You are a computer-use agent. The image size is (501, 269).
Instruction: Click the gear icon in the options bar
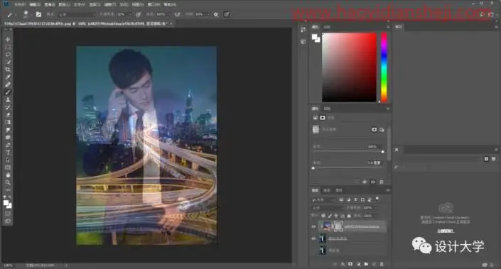[x=216, y=14]
